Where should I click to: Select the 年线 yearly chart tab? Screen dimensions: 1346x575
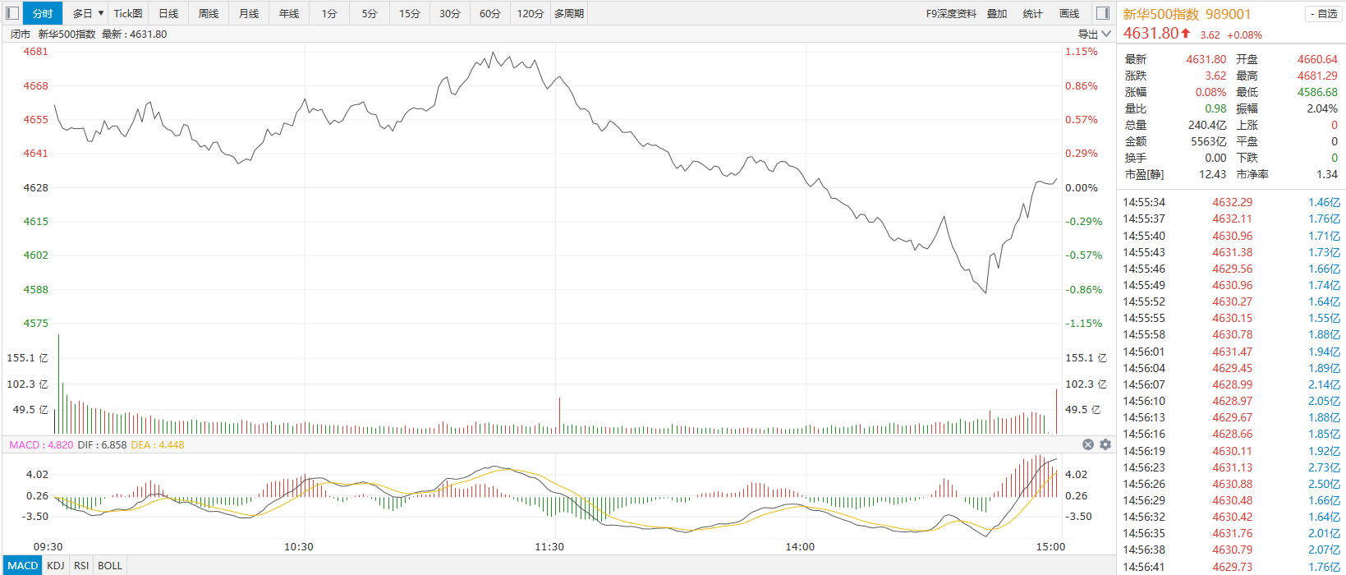coord(289,13)
